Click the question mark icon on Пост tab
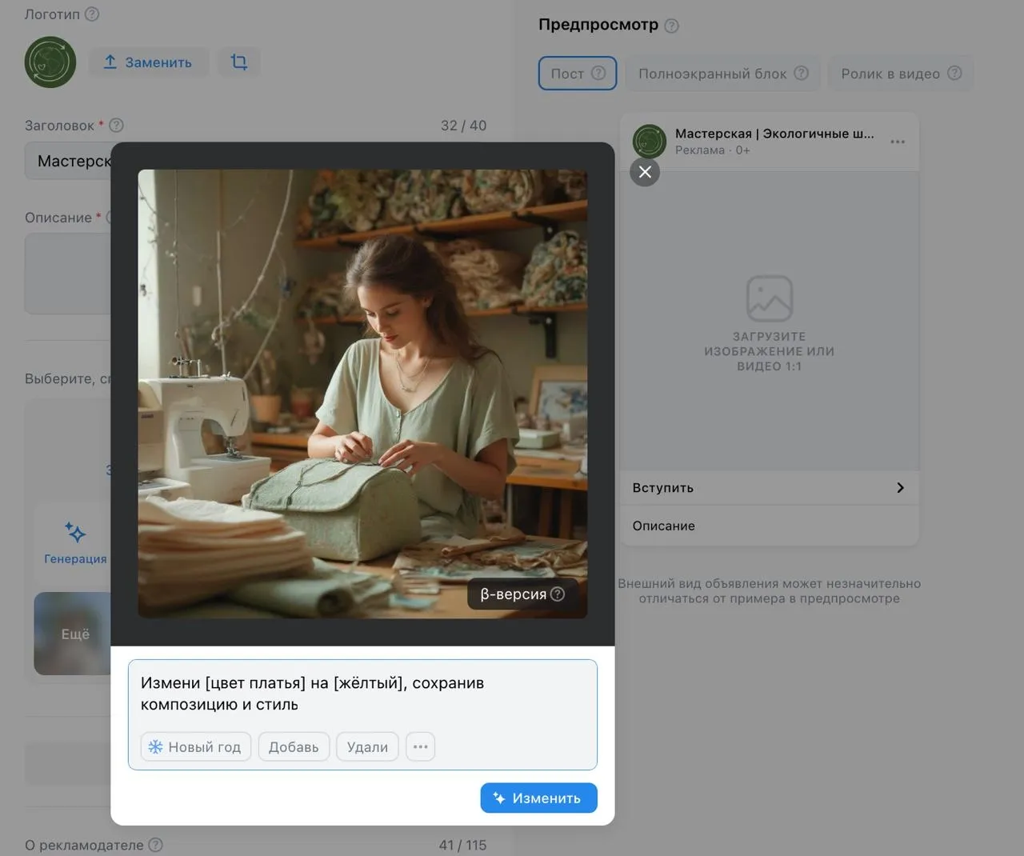The width and height of the screenshot is (1024, 856). (x=598, y=73)
